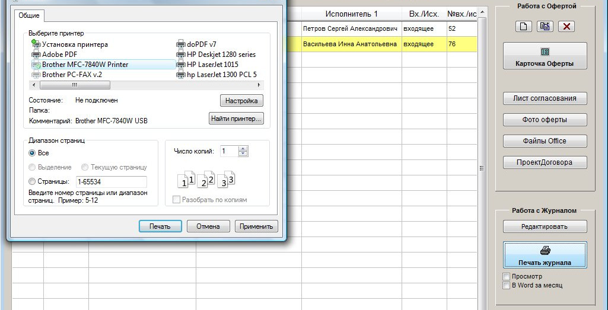Toggle Разобрать по копиям checkbox
The height and width of the screenshot is (310, 608).
[x=176, y=200]
